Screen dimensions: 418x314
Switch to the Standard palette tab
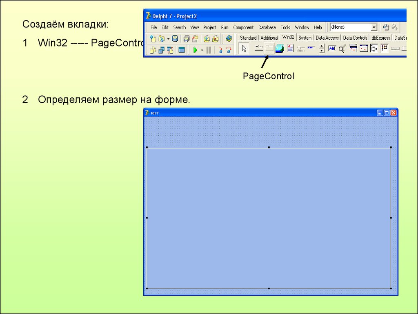(x=248, y=38)
